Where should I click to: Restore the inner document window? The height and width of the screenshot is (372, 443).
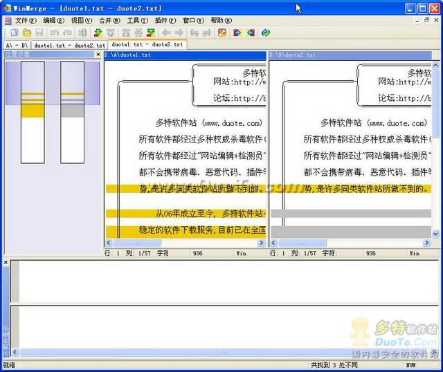pos(427,20)
